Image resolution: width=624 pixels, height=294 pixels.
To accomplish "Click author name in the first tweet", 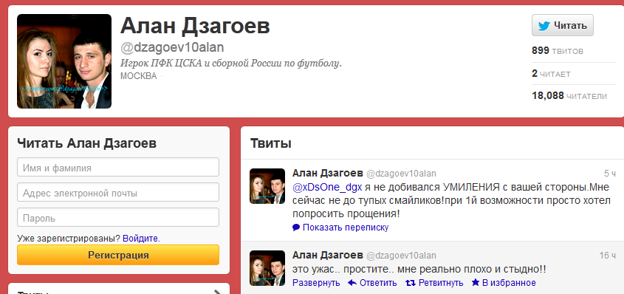I will tap(328, 173).
